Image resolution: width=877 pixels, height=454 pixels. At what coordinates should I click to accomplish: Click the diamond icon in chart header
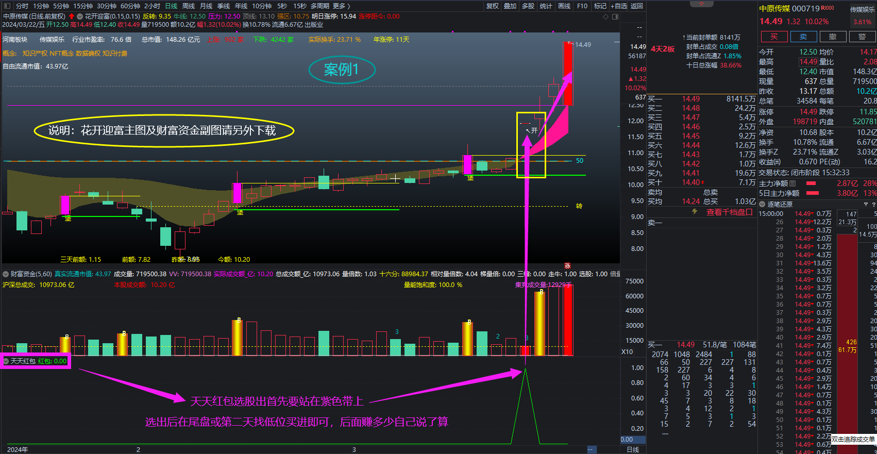(605, 16)
